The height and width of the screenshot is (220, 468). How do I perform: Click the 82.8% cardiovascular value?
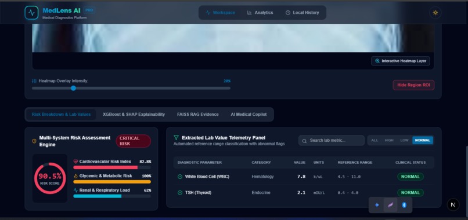coord(145,162)
